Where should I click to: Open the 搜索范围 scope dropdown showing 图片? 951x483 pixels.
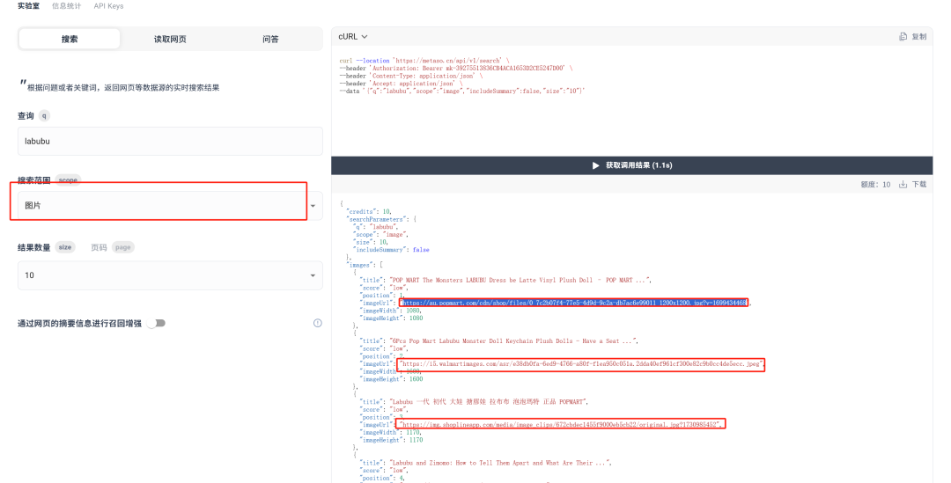[170, 206]
